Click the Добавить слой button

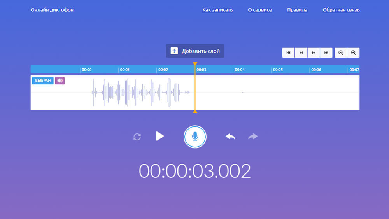point(195,51)
